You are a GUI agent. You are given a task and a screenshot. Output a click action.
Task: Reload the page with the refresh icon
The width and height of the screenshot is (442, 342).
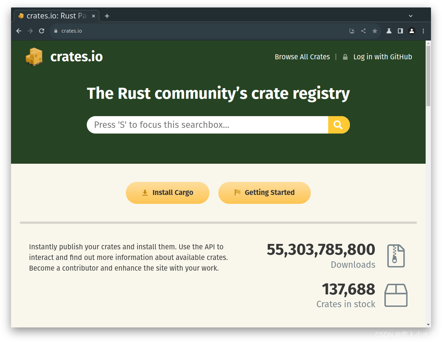click(x=42, y=31)
